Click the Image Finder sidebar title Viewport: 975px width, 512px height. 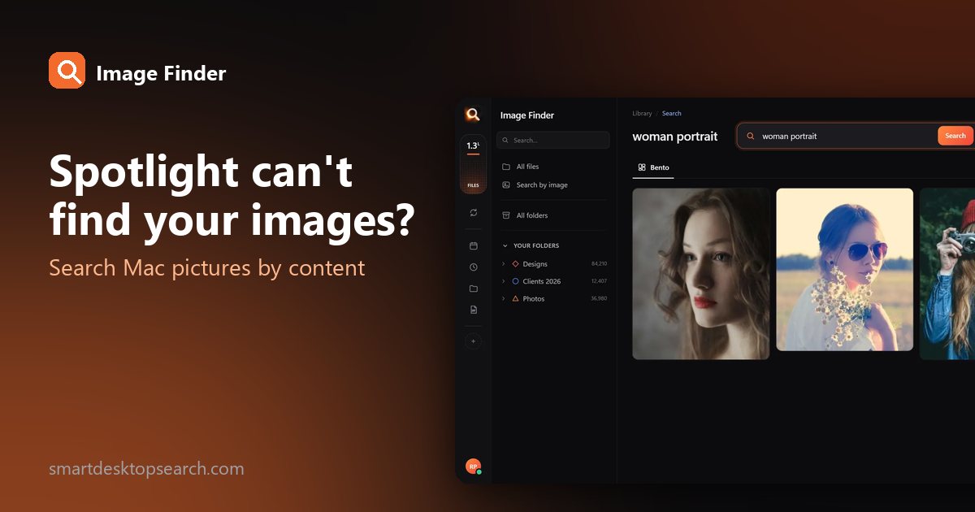pyautogui.click(x=527, y=115)
